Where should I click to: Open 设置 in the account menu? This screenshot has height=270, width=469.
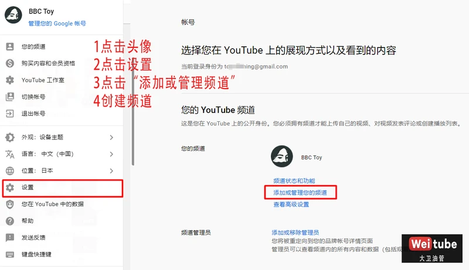[x=63, y=188]
